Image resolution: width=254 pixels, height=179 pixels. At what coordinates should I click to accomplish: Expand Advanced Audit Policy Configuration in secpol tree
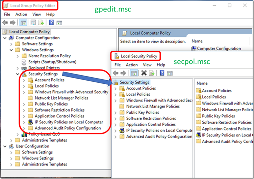click(x=116, y=137)
